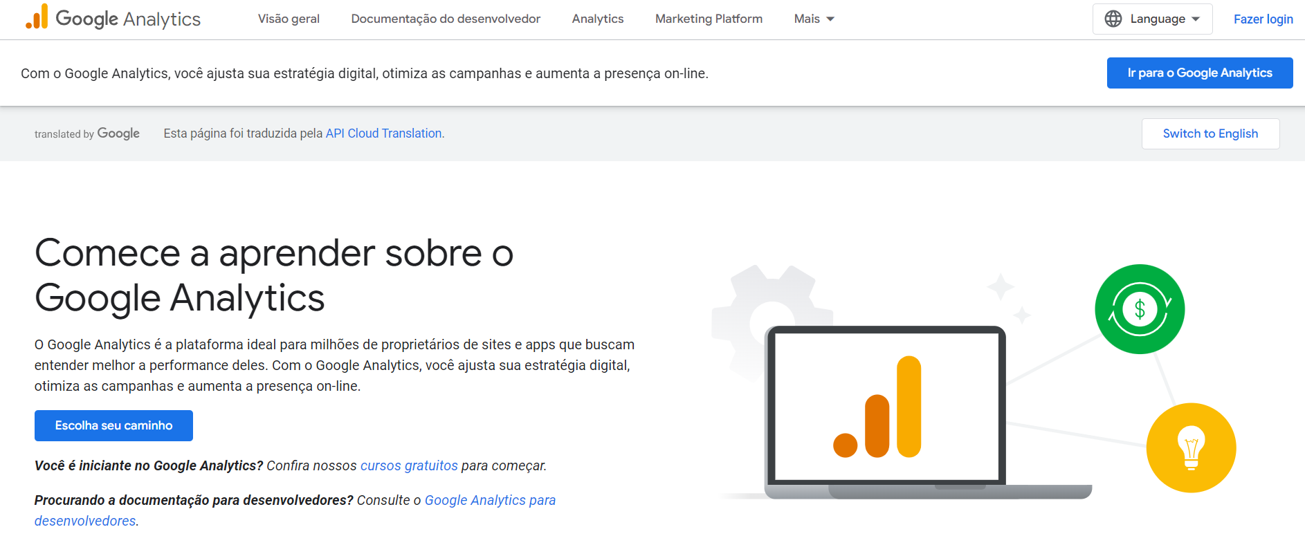This screenshot has width=1305, height=545.
Task: Click the text 'Procurando a documentação para desenvolvedores?'
Action: coord(194,500)
